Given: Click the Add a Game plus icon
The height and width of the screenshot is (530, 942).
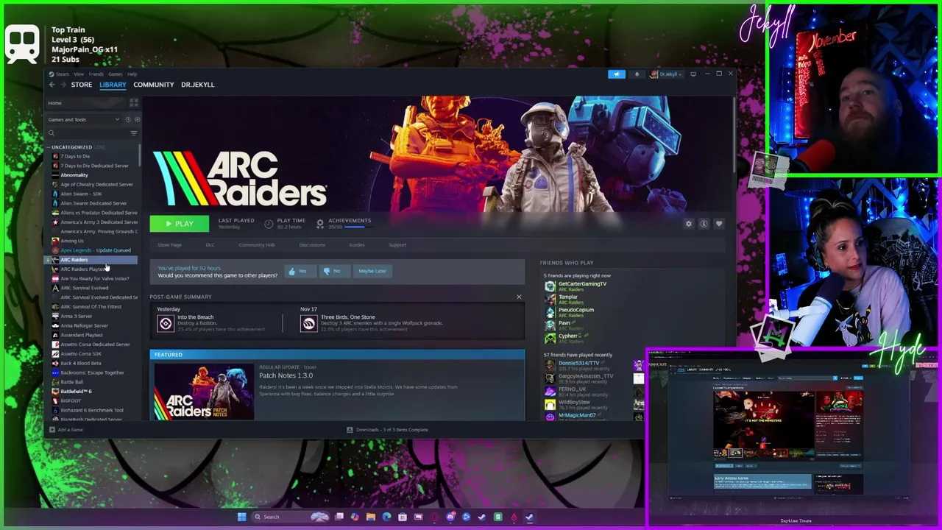Looking at the screenshot, I should (x=52, y=430).
